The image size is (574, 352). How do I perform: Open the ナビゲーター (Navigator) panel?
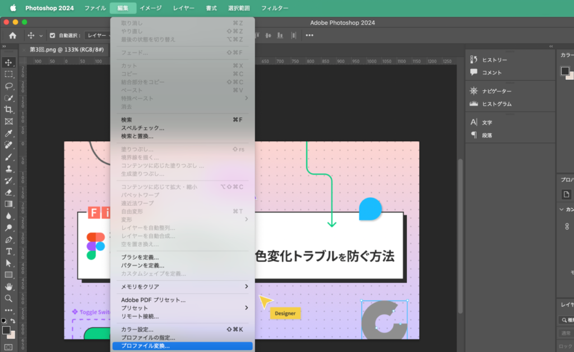point(496,91)
